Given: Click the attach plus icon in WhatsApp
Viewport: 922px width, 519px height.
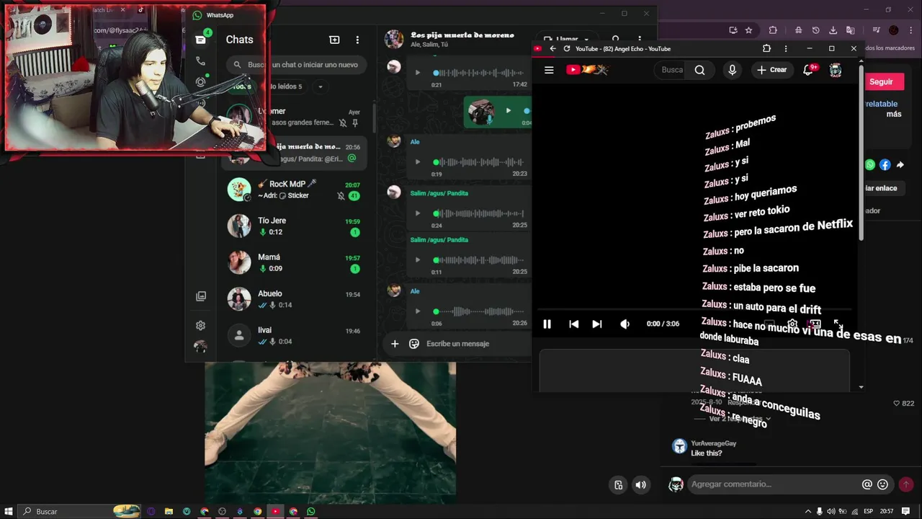Looking at the screenshot, I should pyautogui.click(x=395, y=344).
